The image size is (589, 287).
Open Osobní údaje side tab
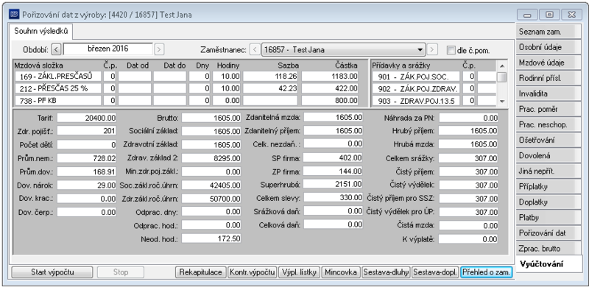pyautogui.click(x=548, y=47)
